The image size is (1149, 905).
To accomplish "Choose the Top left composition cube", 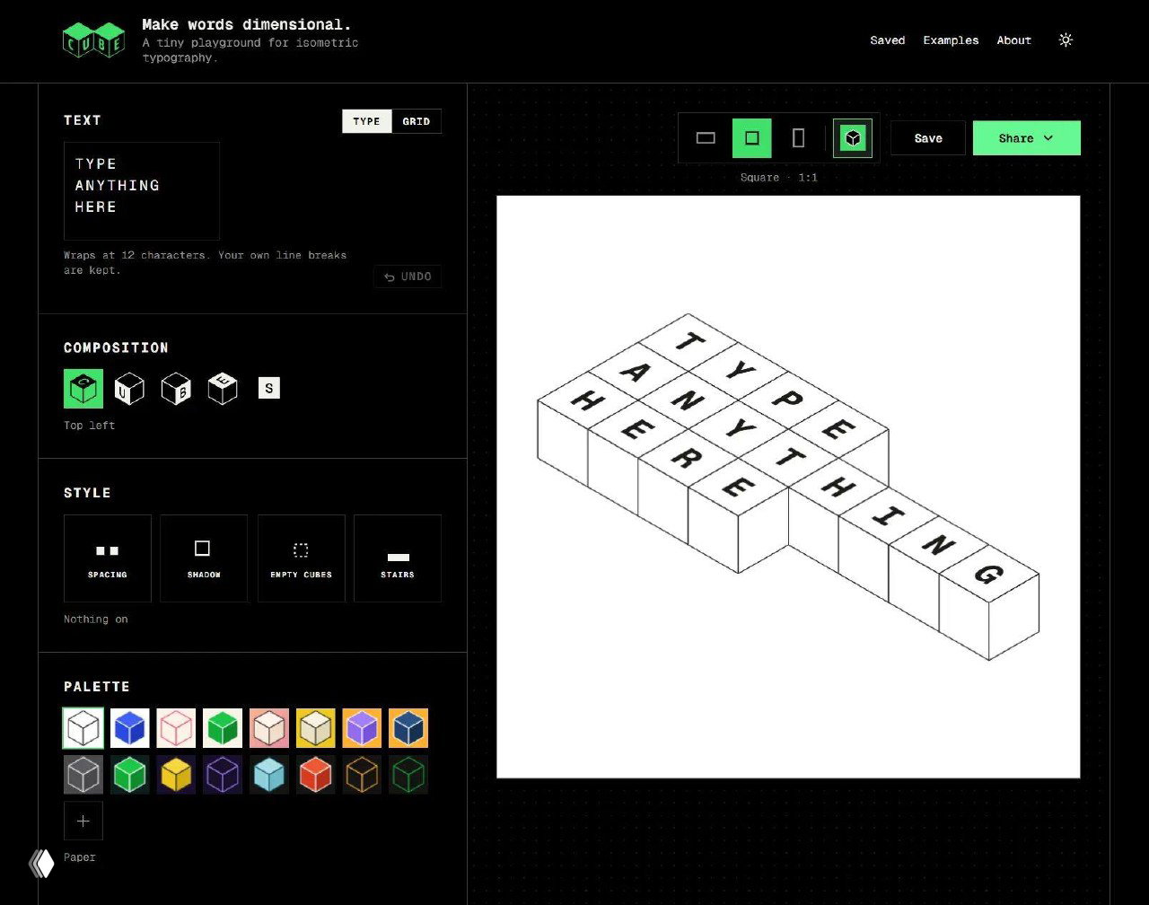I will [83, 389].
